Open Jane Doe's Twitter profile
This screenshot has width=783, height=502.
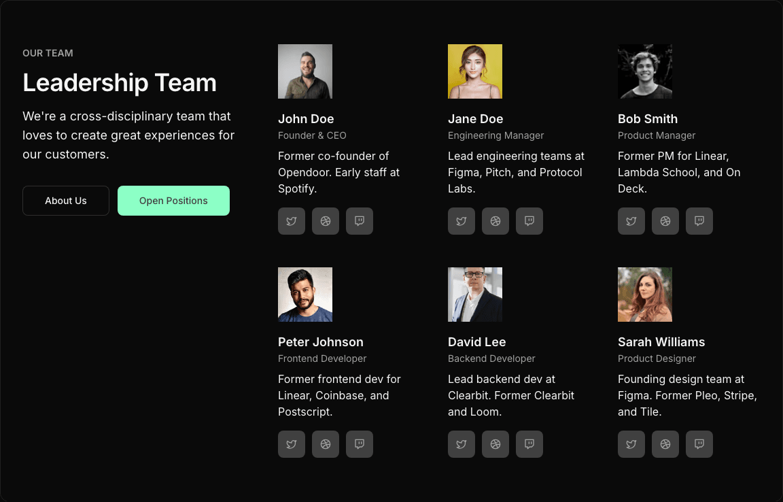coord(462,221)
